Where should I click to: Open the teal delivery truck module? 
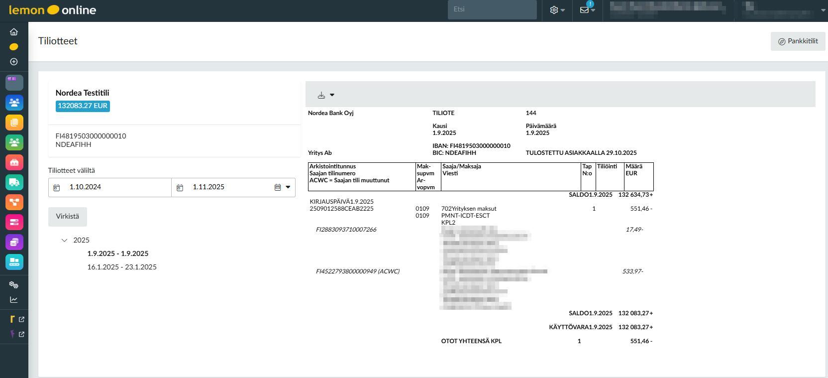coord(14,182)
